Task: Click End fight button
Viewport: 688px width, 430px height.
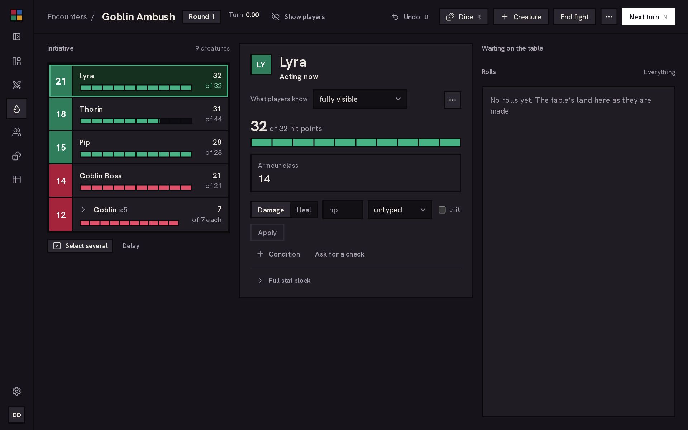Action: click(574, 17)
